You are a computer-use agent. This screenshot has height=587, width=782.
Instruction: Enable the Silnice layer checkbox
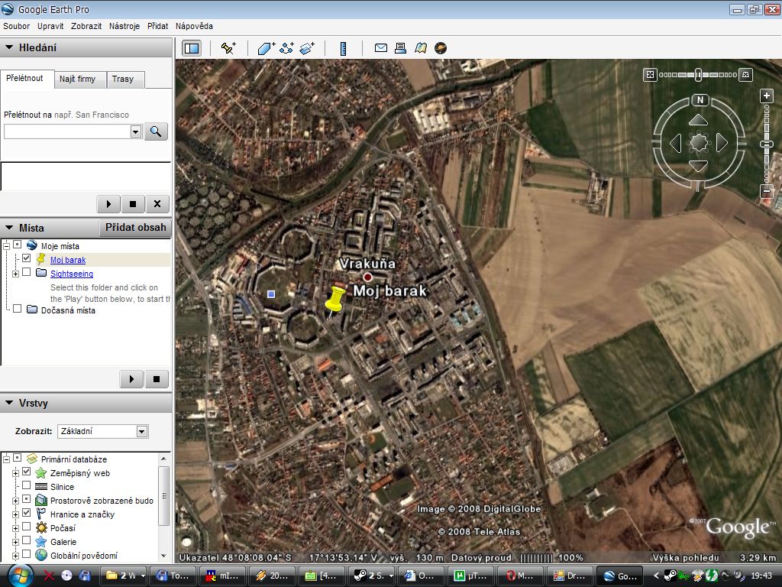tap(27, 485)
